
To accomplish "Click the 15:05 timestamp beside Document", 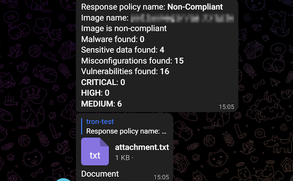I will 162,177.
